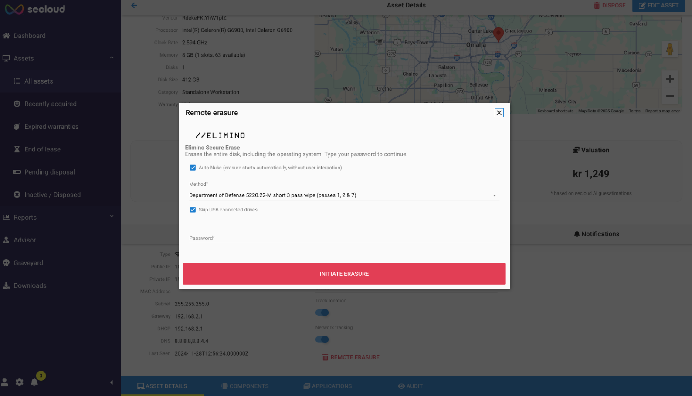
Task: Turn off the Track location toggle
Action: pos(322,313)
